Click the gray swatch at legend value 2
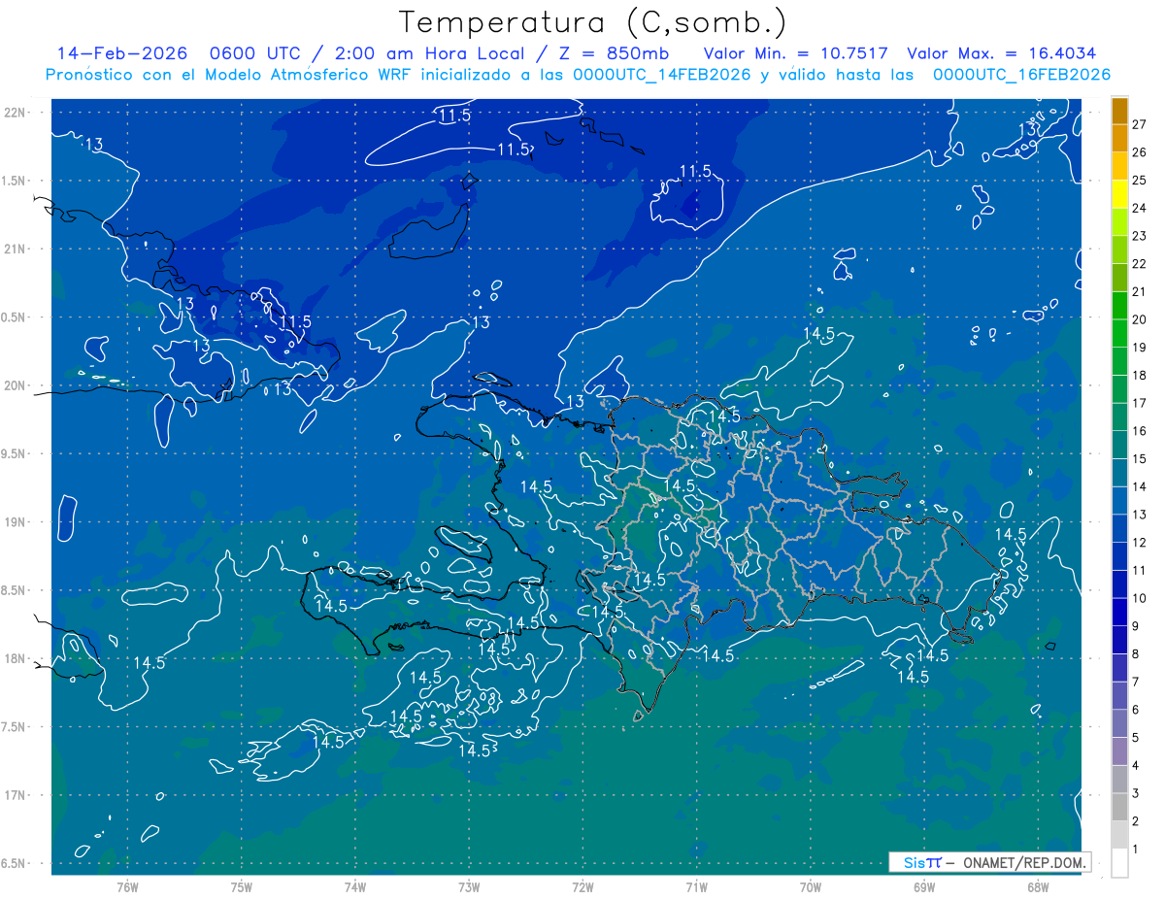1165x900 pixels. pyautogui.click(x=1119, y=808)
